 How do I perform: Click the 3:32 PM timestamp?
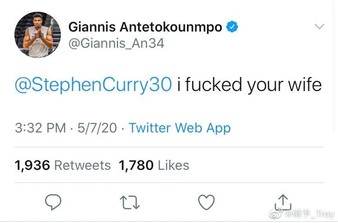tap(41, 127)
